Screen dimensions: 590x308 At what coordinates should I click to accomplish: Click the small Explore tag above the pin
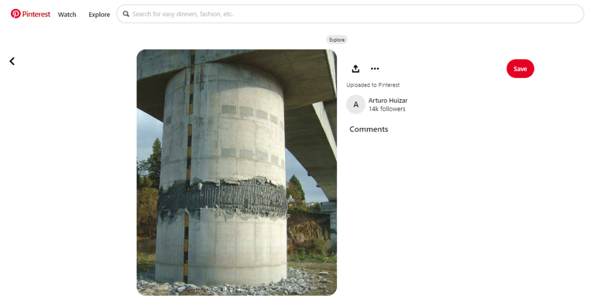pos(336,40)
